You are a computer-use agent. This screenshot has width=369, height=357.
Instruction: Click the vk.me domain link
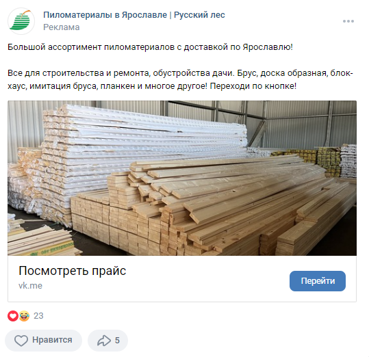click(30, 286)
